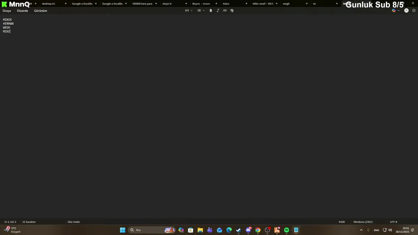Image resolution: width=418 pixels, height=235 pixels.
Task: Click the 22 karakter count in status bar
Action: [x=29, y=222]
